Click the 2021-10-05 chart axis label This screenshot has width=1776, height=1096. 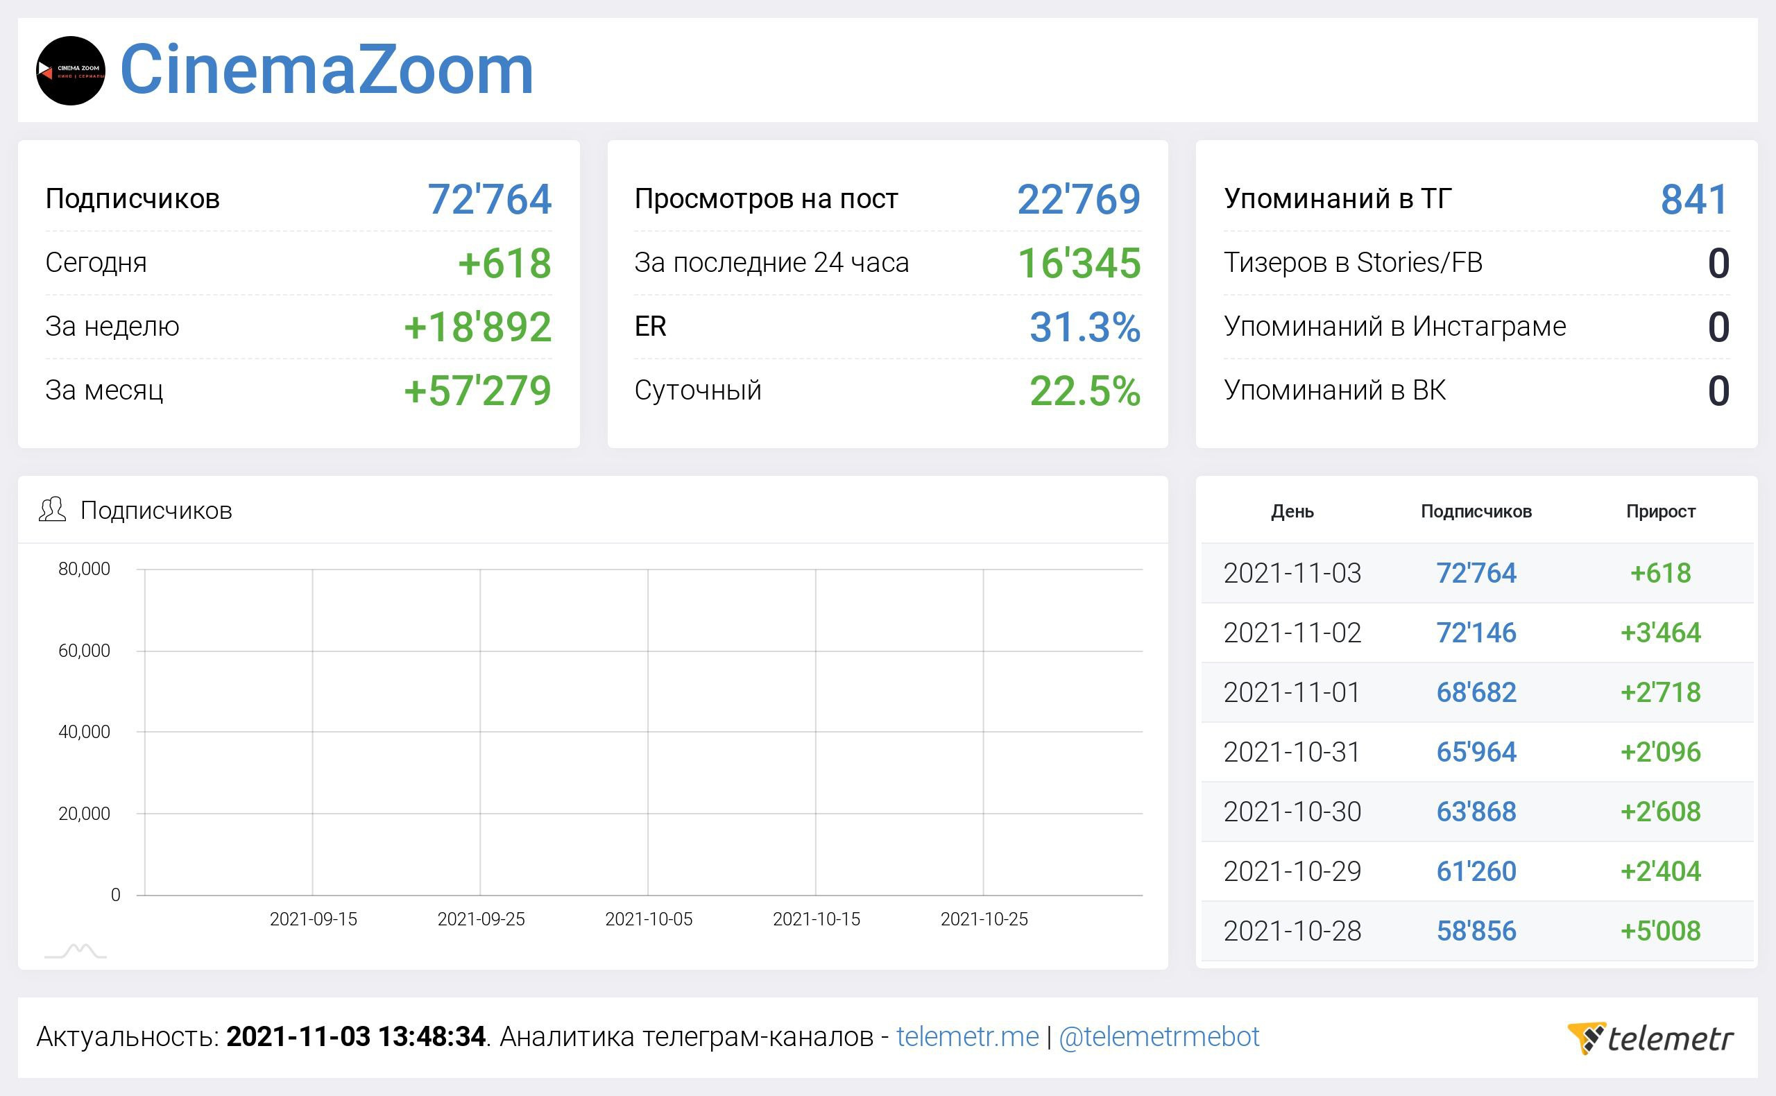(x=649, y=919)
